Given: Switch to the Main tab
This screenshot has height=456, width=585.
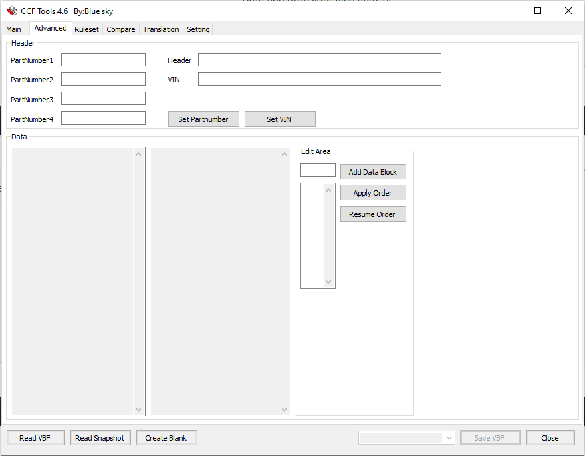Looking at the screenshot, I should 14,29.
